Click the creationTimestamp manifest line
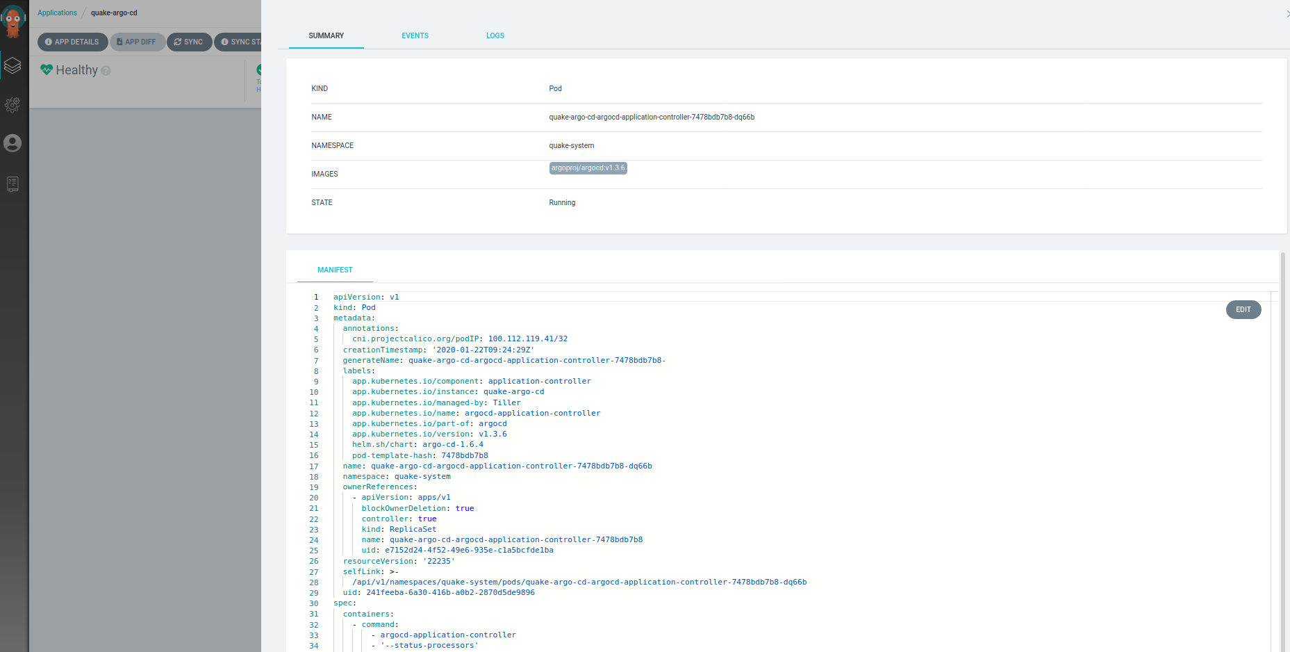 click(x=438, y=350)
